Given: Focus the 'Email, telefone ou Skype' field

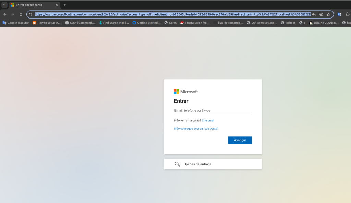Looking at the screenshot, I should tap(213, 111).
